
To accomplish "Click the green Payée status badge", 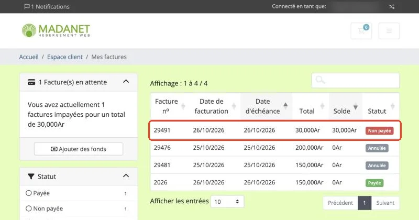I will [374, 183].
